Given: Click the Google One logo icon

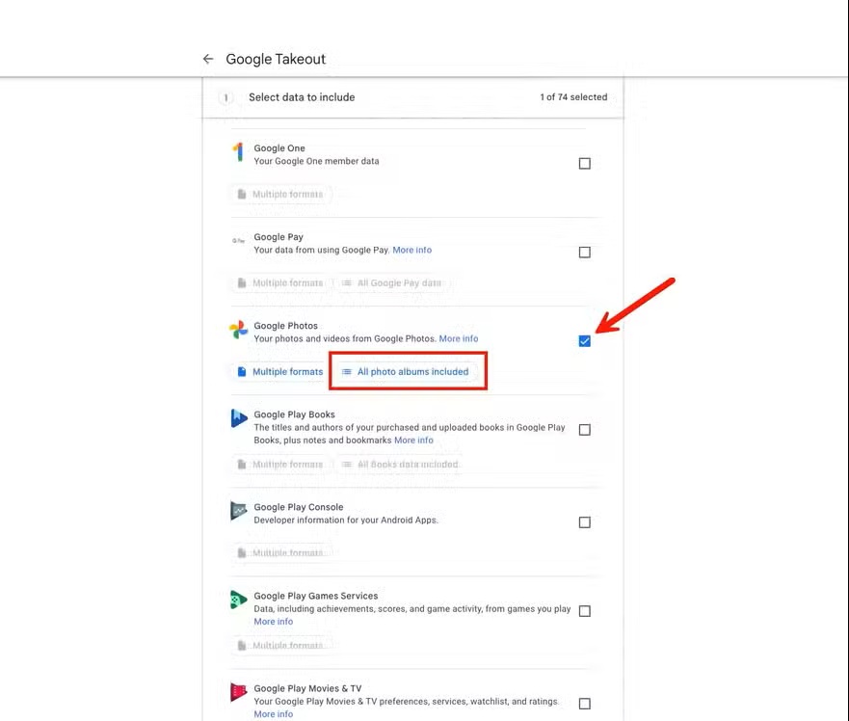Looking at the screenshot, I should pos(238,152).
